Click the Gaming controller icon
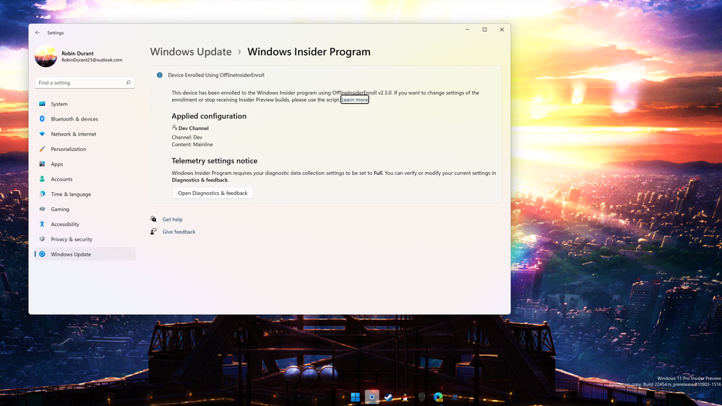Screen dimensions: 722x406 point(42,209)
